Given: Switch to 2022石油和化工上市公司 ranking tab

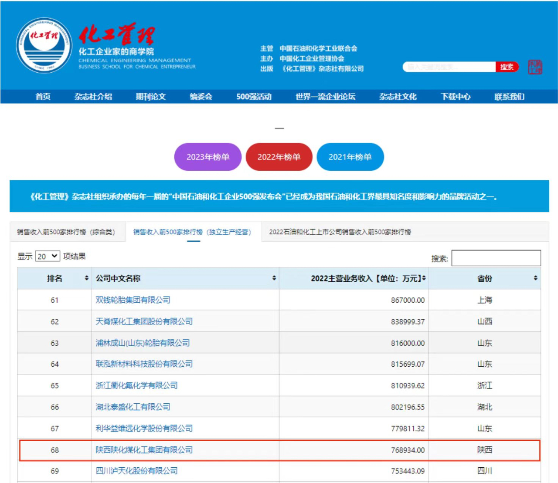Looking at the screenshot, I should tap(340, 232).
